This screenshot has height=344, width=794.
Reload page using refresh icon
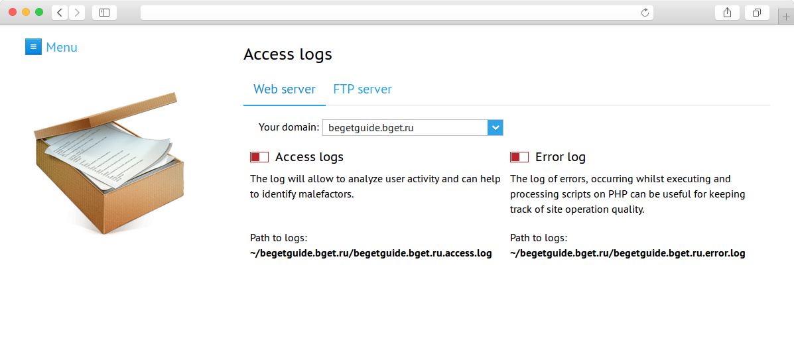pos(645,13)
